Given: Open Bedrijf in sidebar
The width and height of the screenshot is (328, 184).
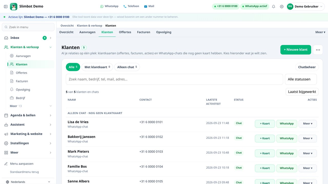Looking at the screenshot, I should point(31,98).
